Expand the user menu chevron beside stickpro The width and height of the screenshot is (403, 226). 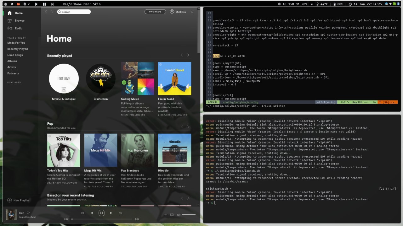pos(192,12)
